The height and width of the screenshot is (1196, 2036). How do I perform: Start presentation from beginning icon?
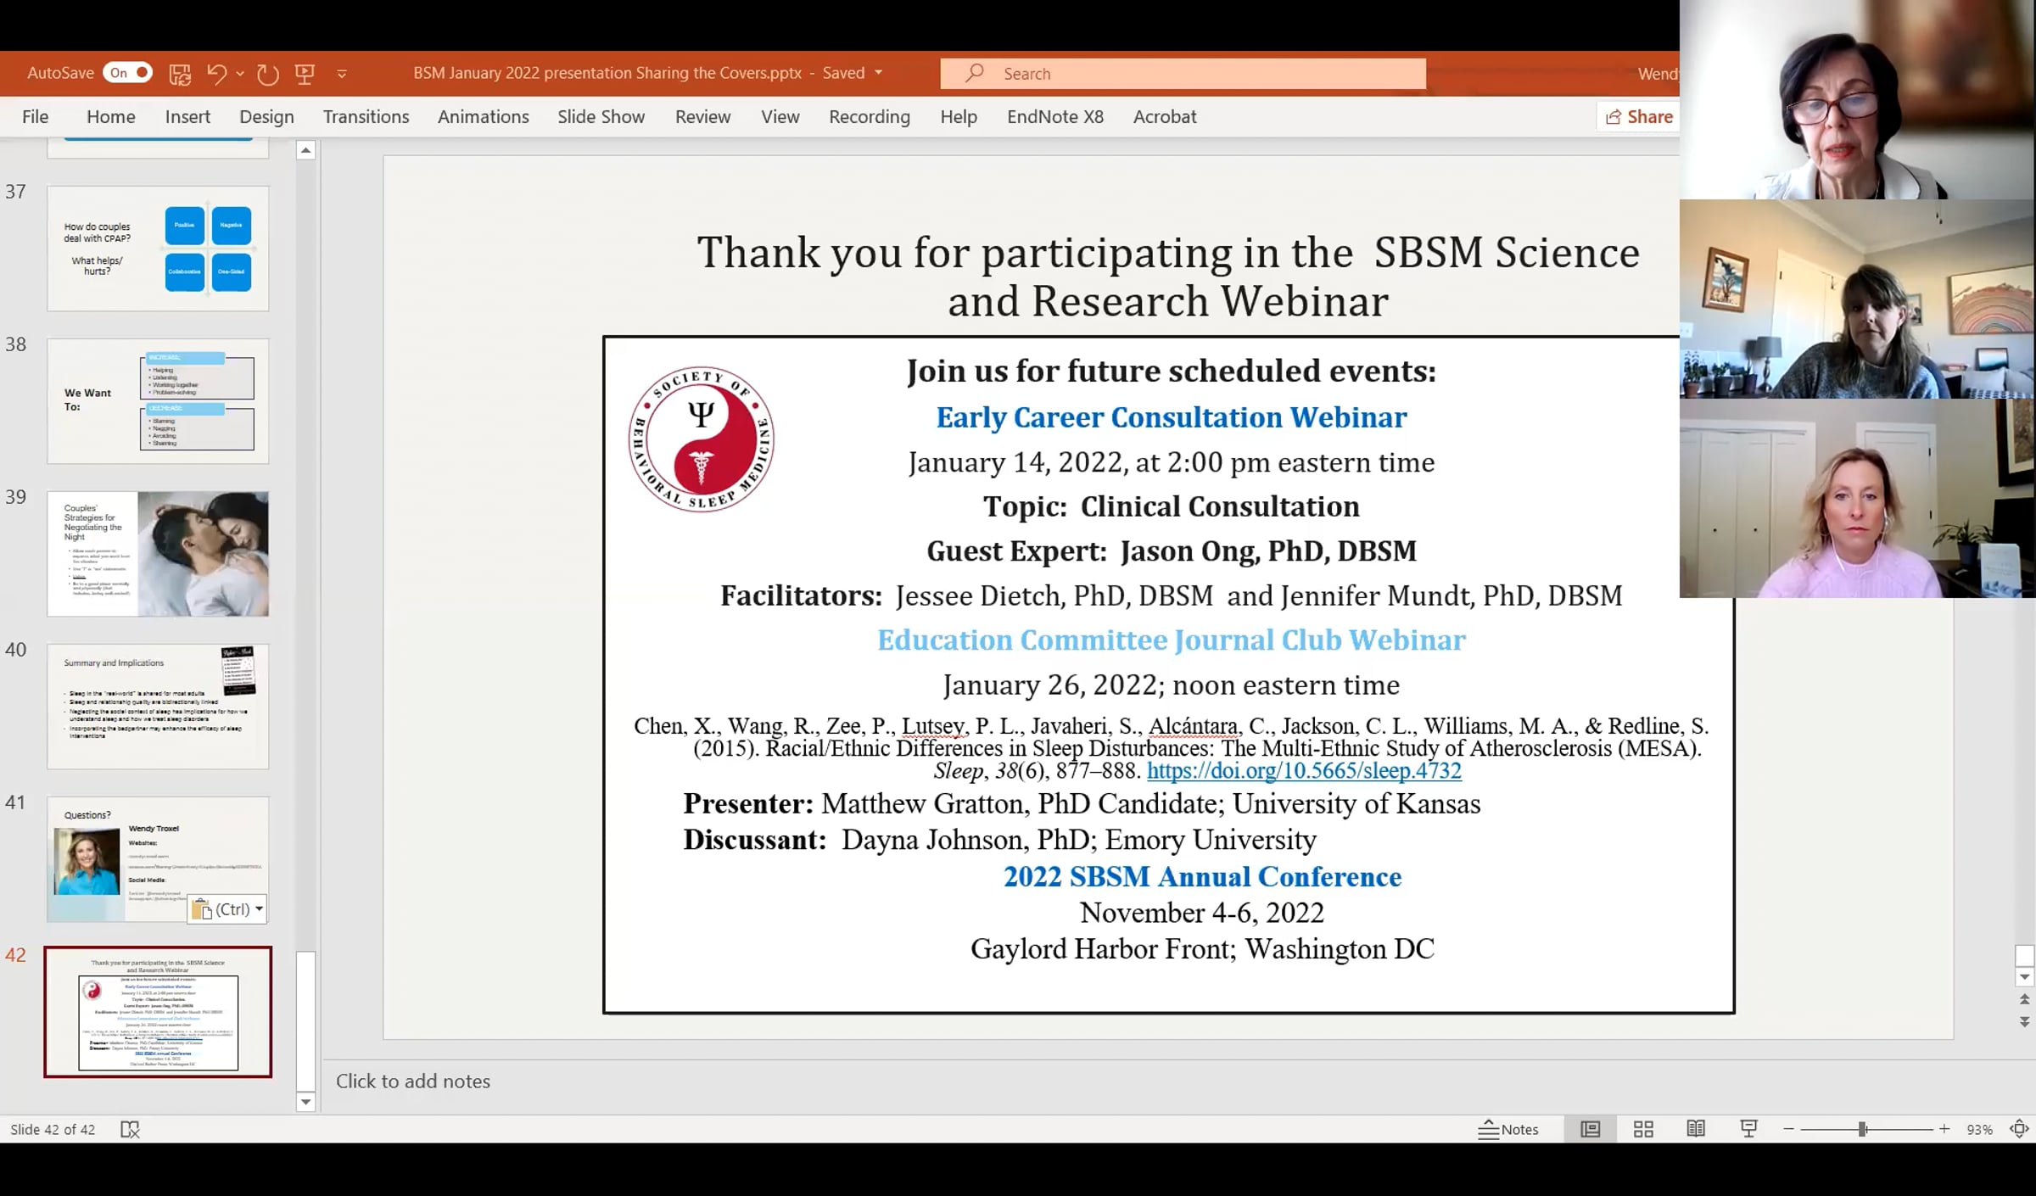305,74
